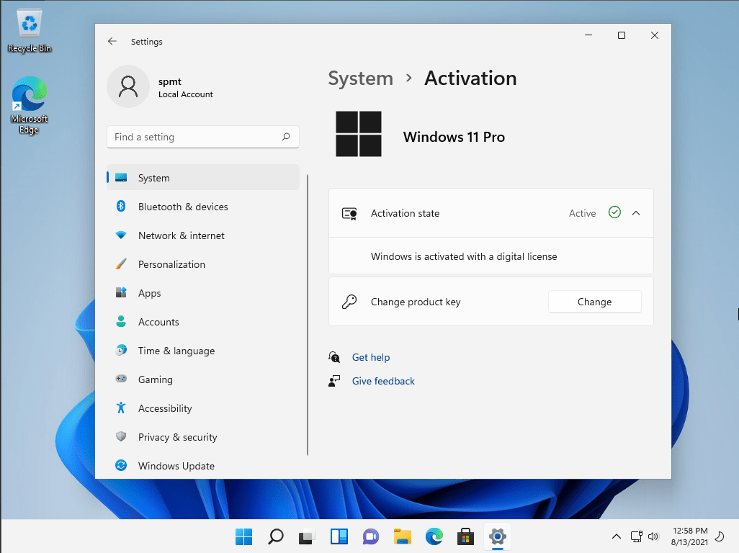
Task: Launch Microsoft Edge from the taskbar
Action: 434,536
